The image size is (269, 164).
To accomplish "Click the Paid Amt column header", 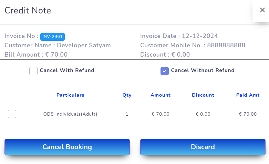I will pyautogui.click(x=248, y=95).
